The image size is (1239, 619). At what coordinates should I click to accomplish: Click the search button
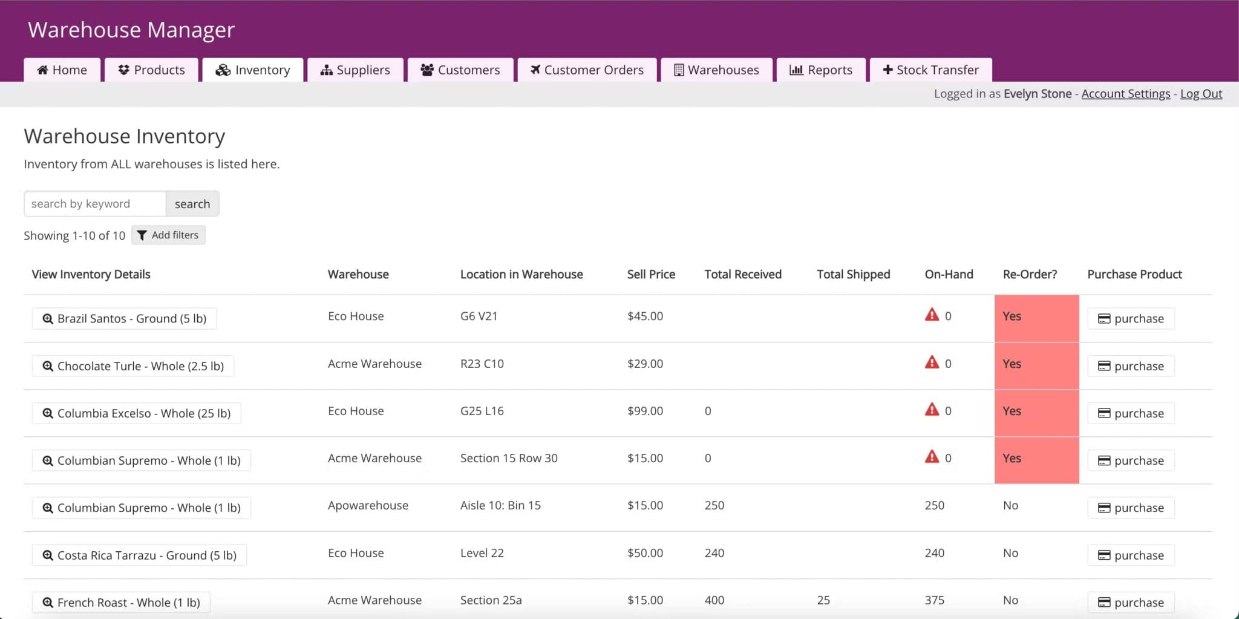point(192,203)
